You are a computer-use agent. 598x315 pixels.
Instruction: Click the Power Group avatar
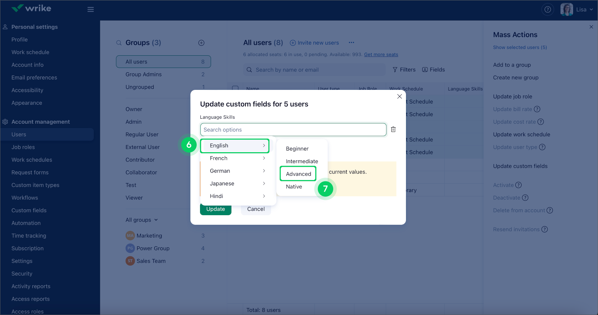[130, 248]
